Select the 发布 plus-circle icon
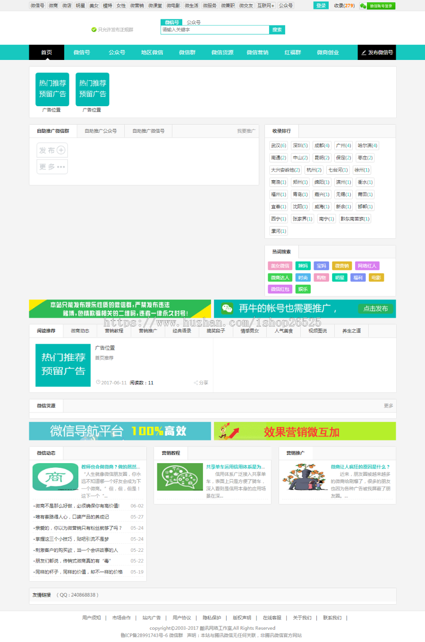The height and width of the screenshot is (642, 425). point(61,150)
